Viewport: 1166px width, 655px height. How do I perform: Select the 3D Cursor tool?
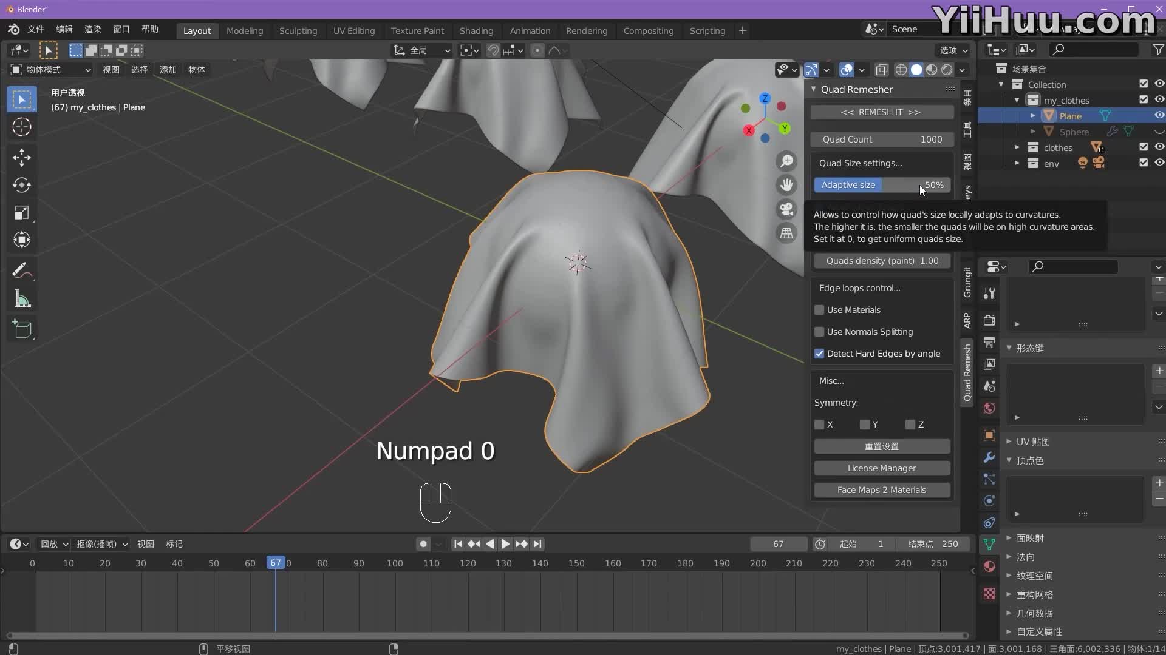22,127
